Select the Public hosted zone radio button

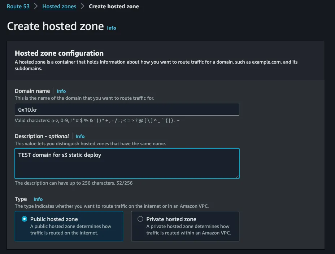pyautogui.click(x=25, y=219)
